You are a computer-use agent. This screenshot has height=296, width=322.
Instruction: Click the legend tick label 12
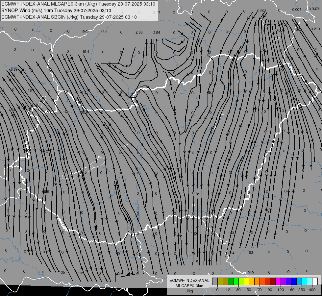point(228,290)
